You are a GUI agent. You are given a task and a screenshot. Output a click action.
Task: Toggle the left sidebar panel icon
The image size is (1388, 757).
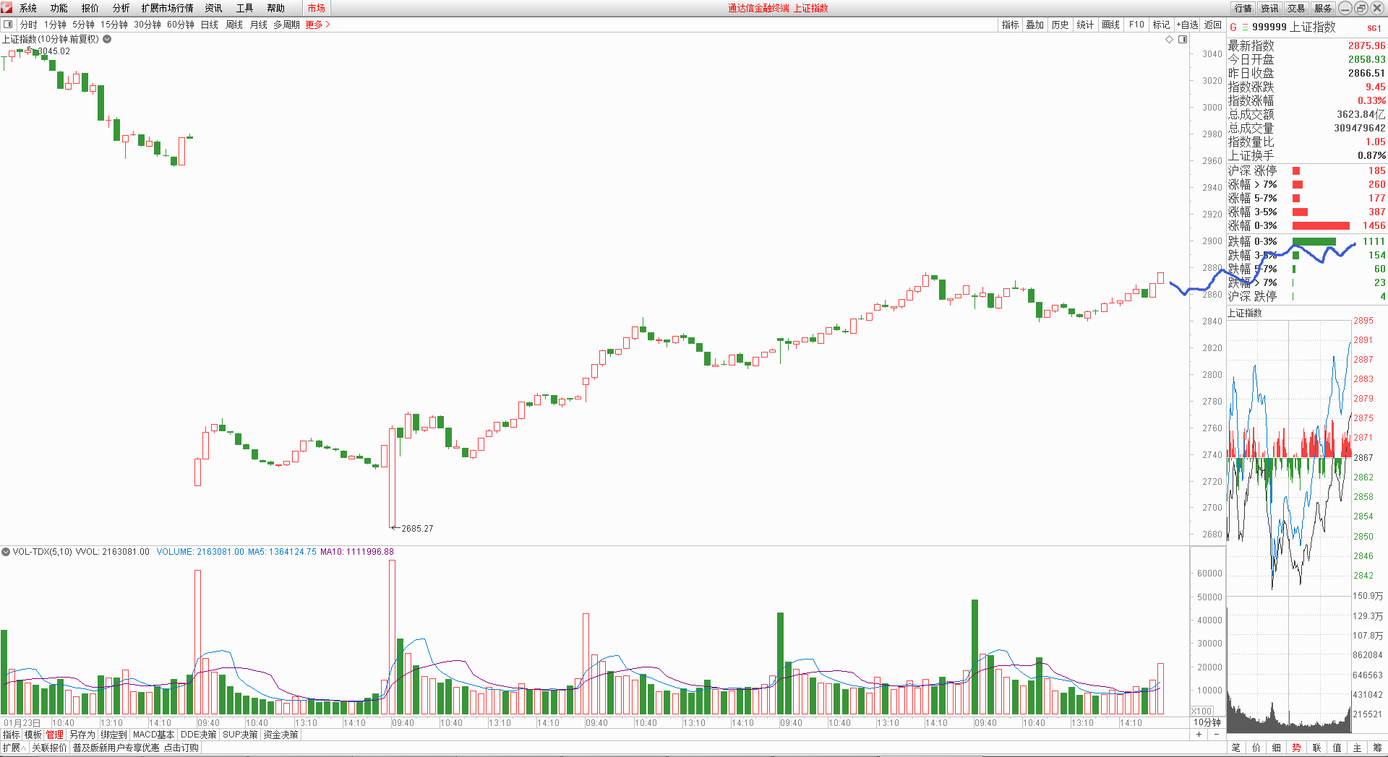coord(8,25)
